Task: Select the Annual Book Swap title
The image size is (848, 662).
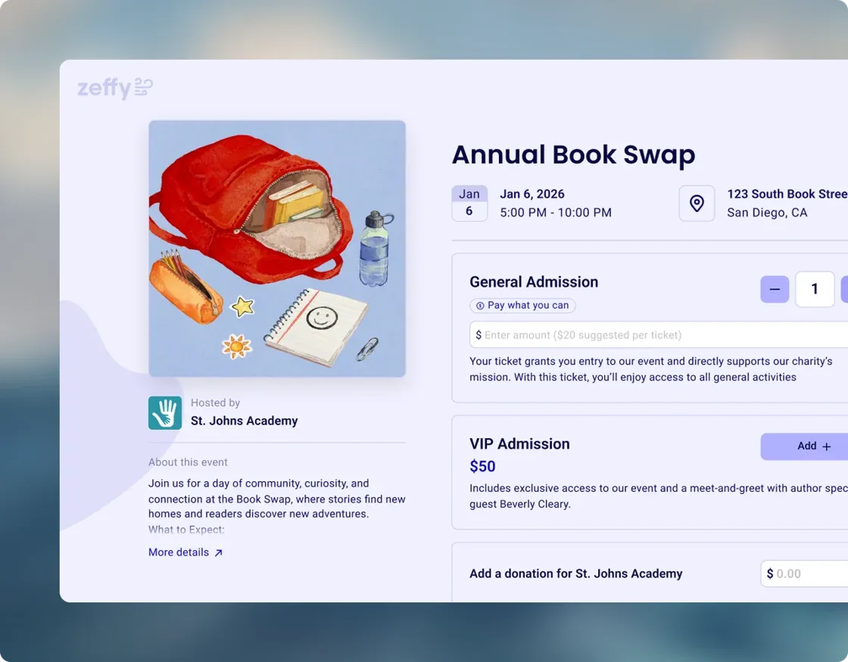Action: [573, 155]
